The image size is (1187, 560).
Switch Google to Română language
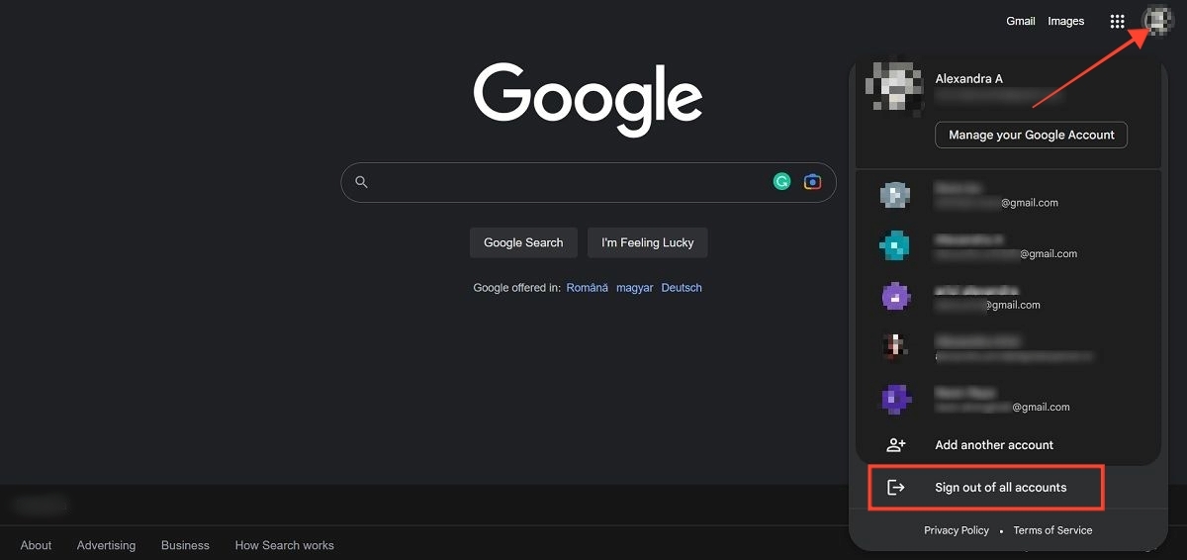pos(588,288)
